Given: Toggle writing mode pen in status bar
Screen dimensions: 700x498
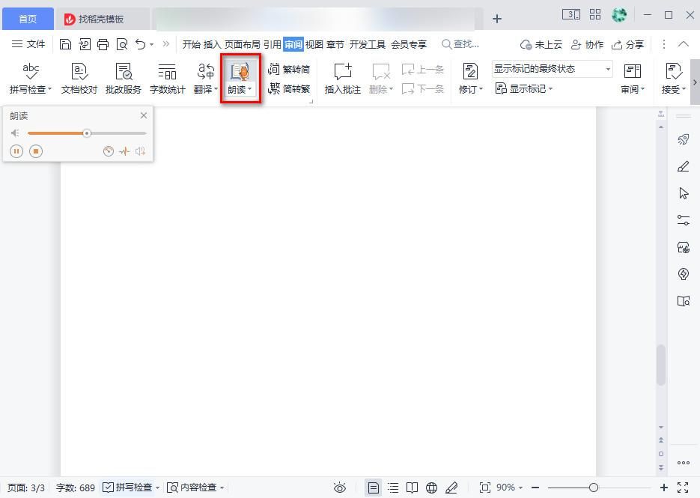Looking at the screenshot, I should click(x=451, y=488).
